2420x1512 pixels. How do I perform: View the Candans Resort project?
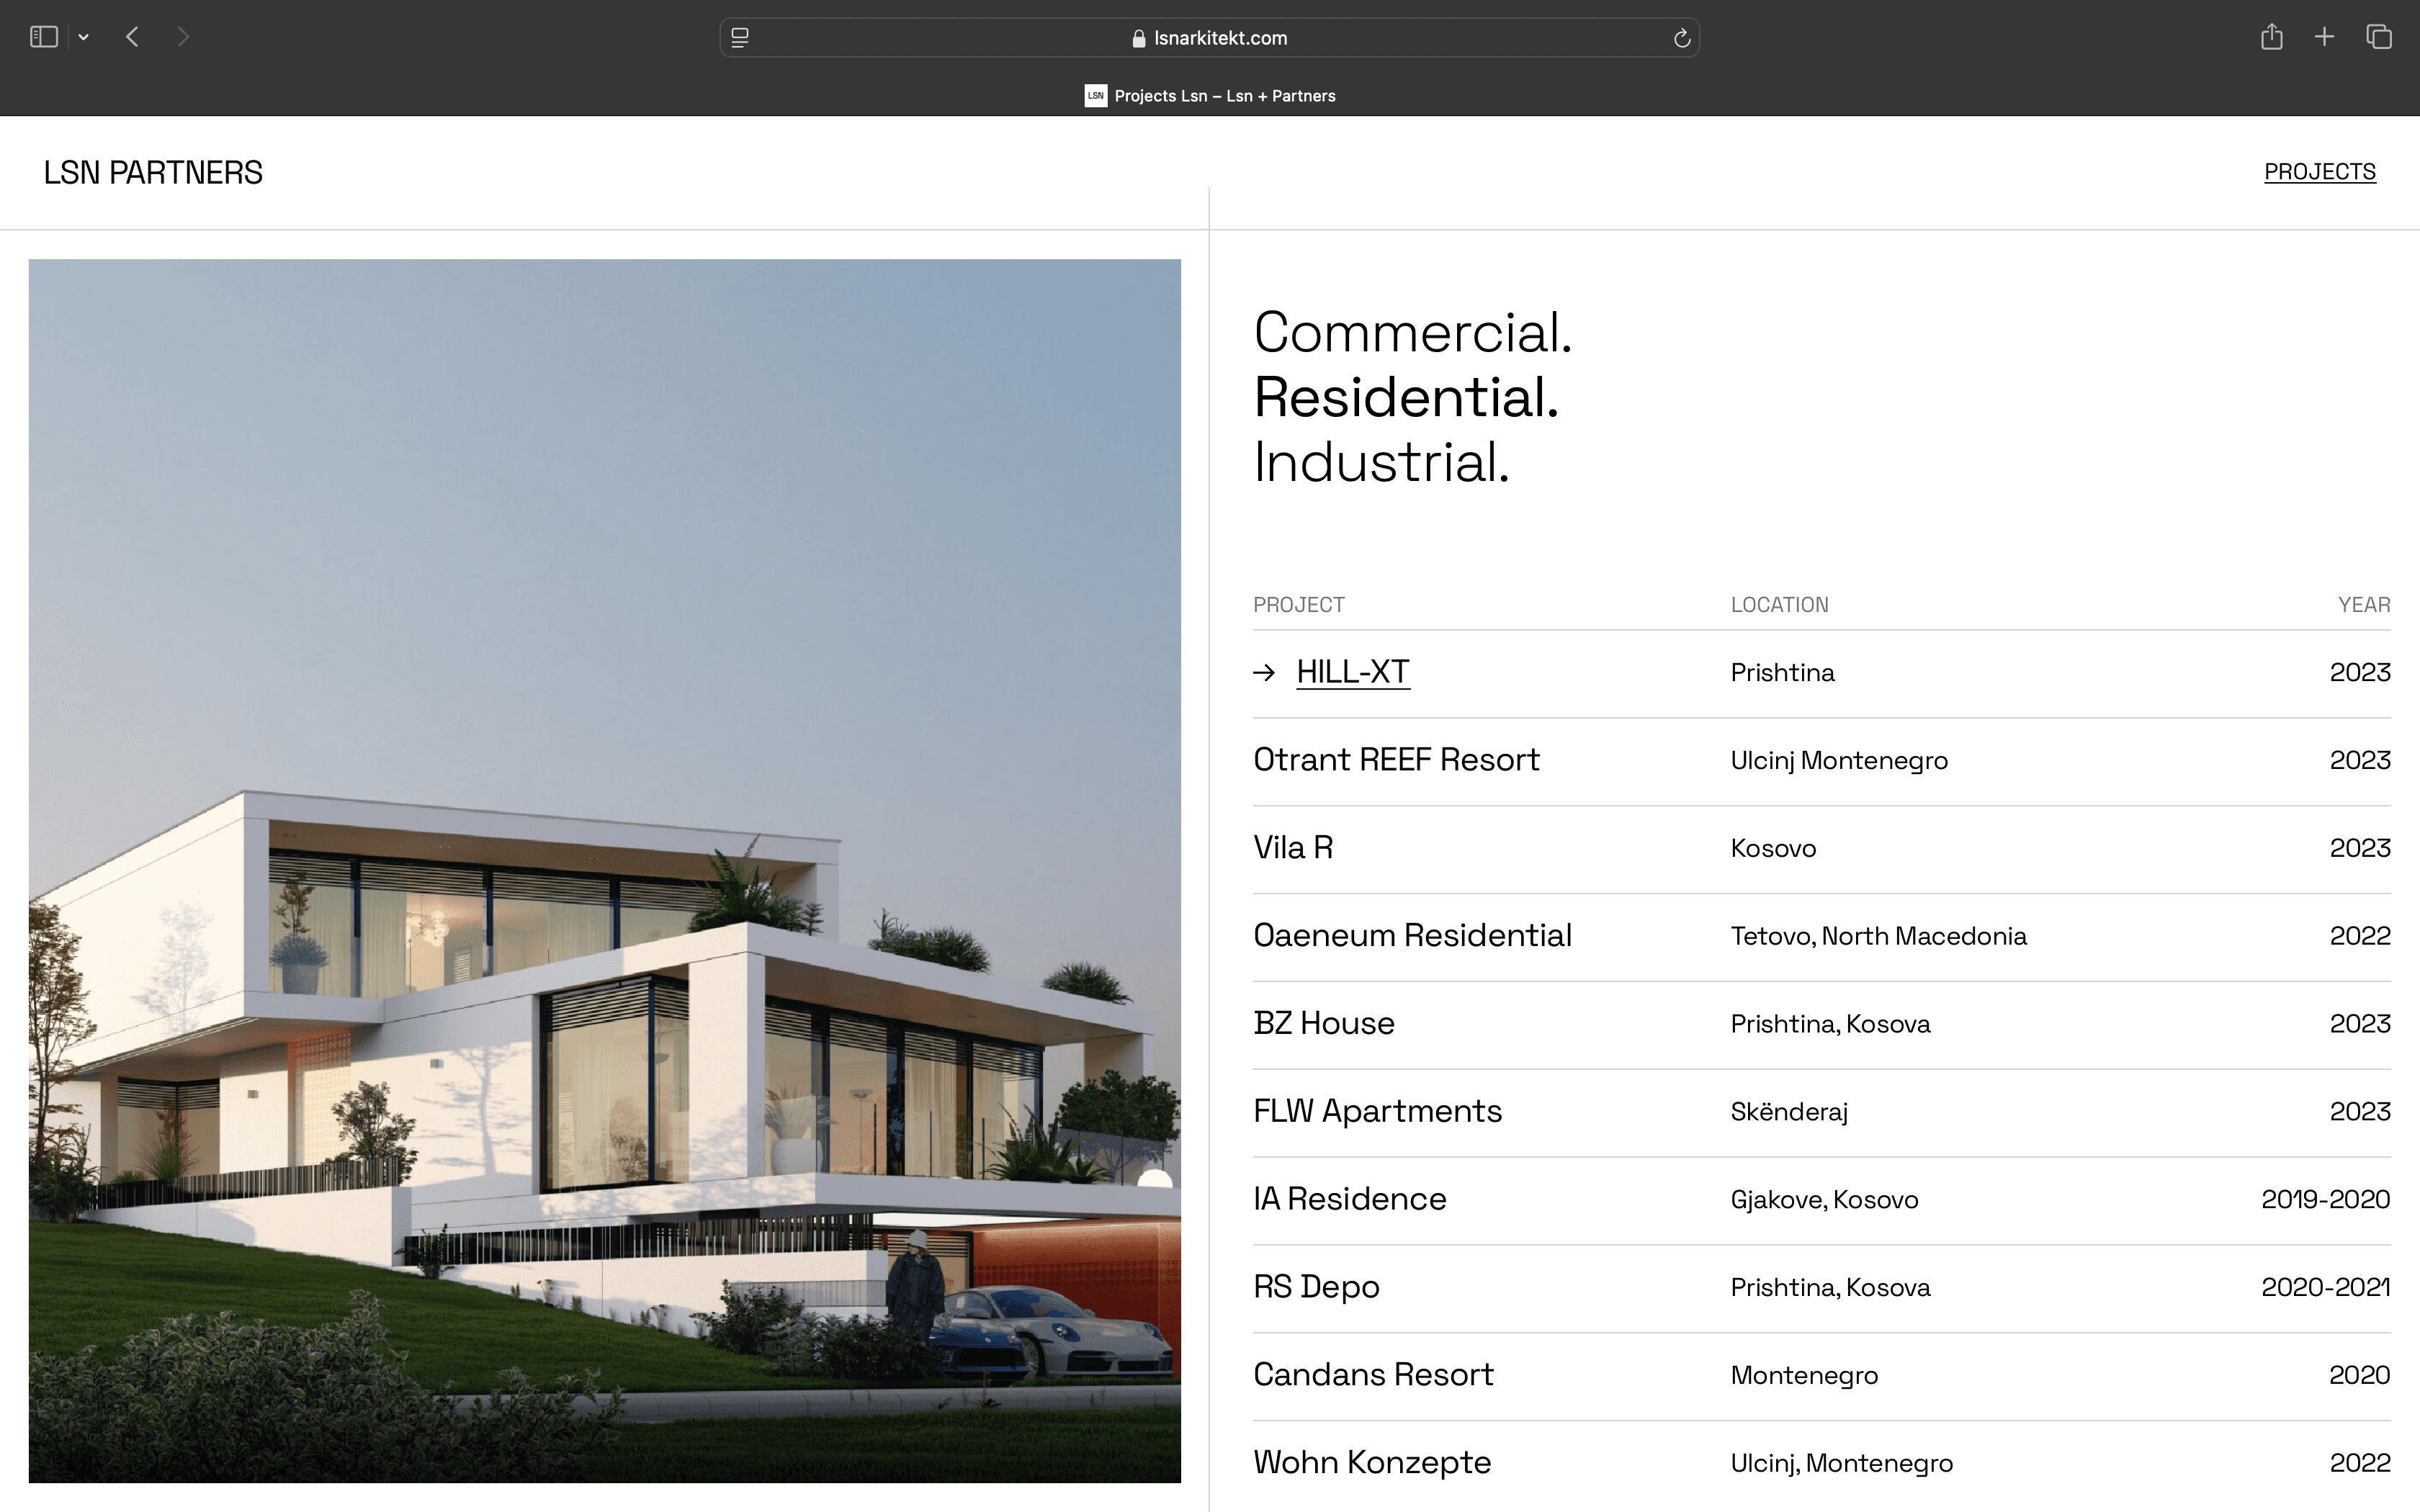click(x=1373, y=1375)
